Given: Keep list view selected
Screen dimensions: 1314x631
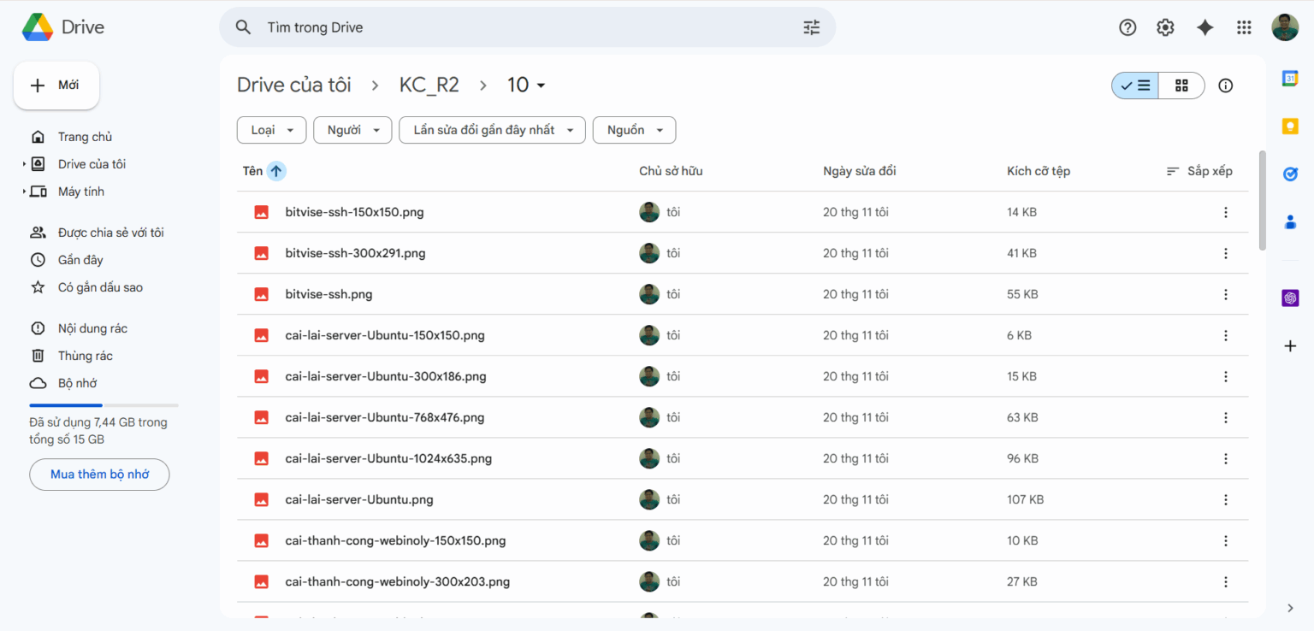Looking at the screenshot, I should (1135, 86).
